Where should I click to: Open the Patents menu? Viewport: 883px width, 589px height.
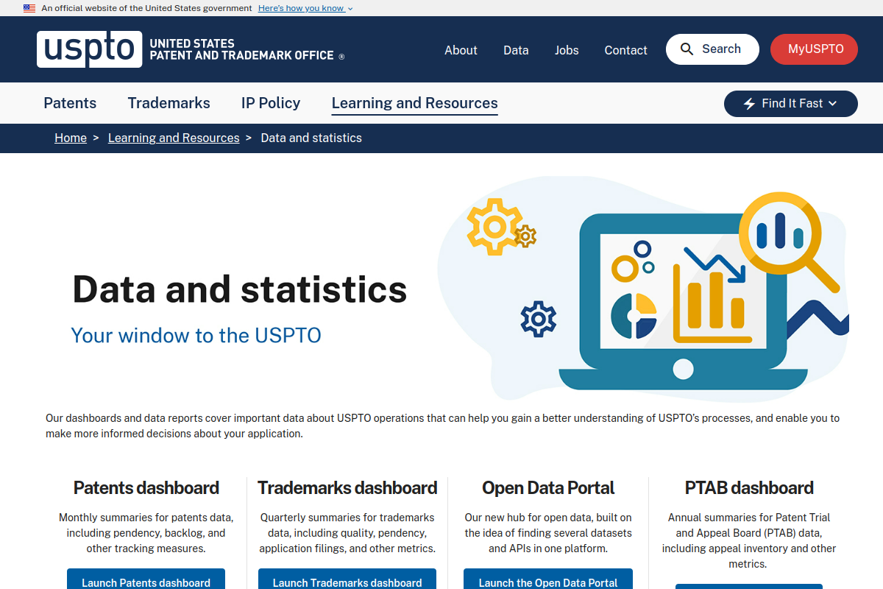(70, 103)
